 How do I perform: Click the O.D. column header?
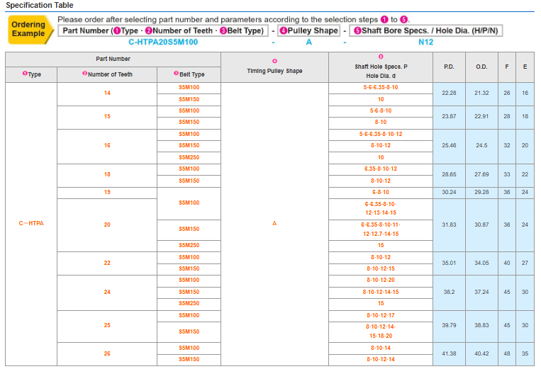pyautogui.click(x=481, y=67)
